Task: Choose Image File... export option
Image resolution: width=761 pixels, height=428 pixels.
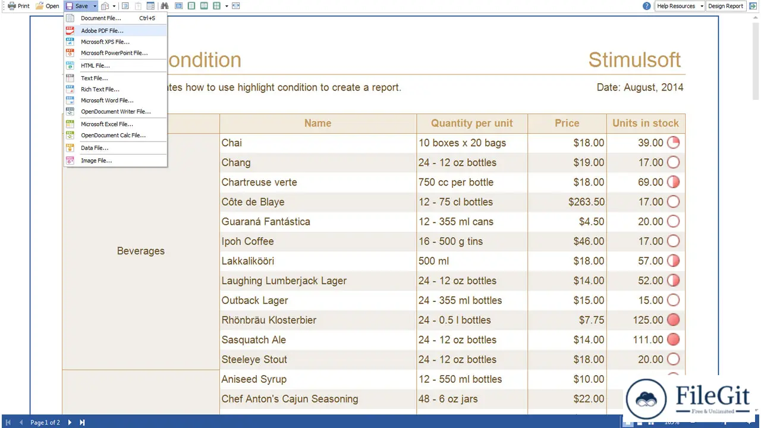Action: (x=116, y=160)
